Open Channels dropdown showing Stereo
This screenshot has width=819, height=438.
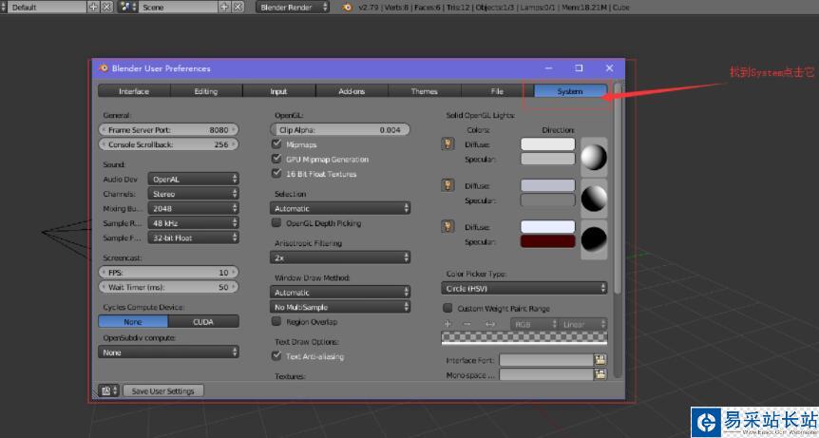click(x=193, y=194)
